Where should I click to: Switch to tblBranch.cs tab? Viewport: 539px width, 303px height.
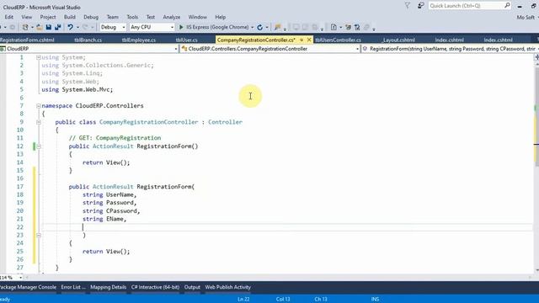point(88,40)
